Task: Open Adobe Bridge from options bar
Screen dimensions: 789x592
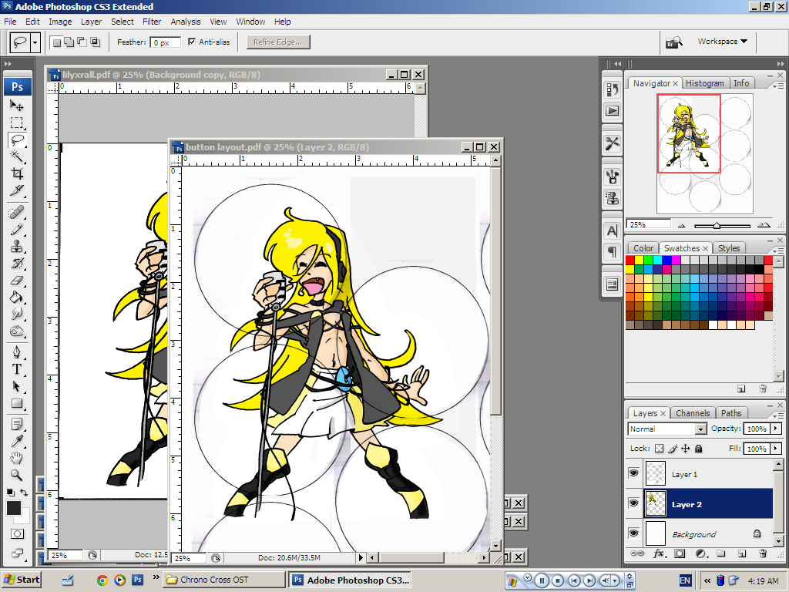Action: (673, 42)
